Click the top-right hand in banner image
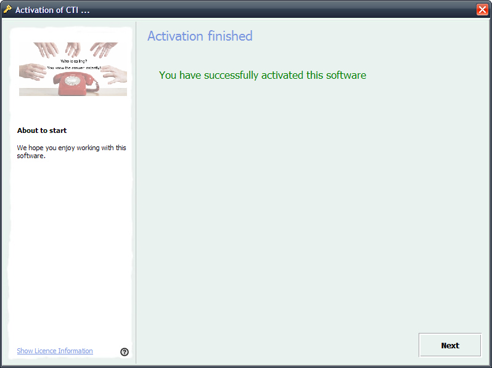This screenshot has width=492, height=368. [x=104, y=49]
